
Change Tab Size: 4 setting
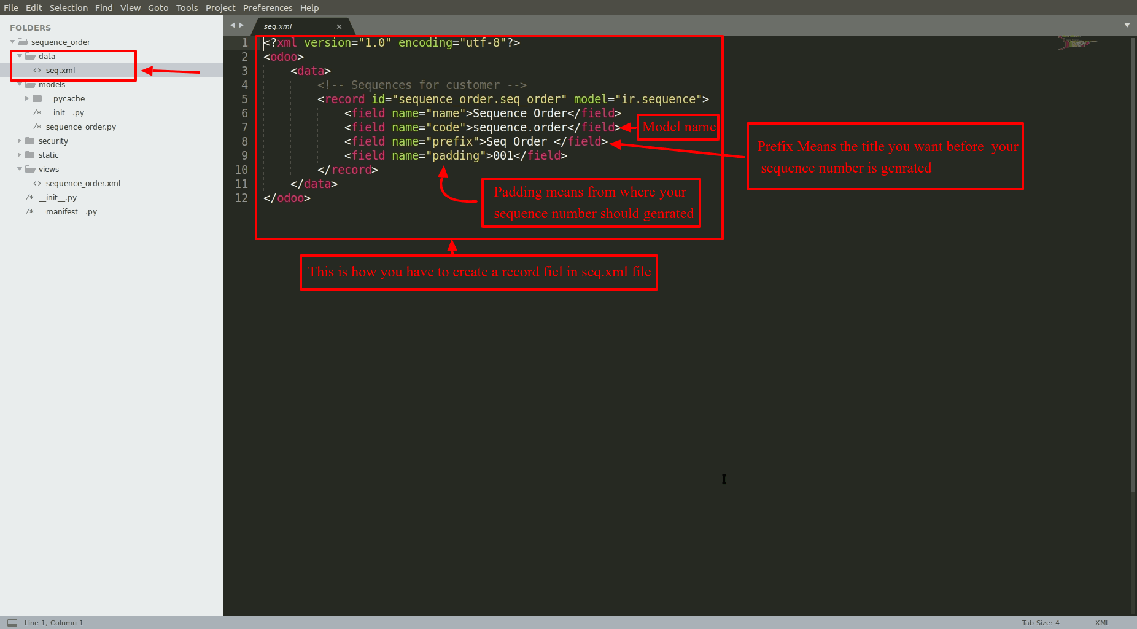(1041, 623)
